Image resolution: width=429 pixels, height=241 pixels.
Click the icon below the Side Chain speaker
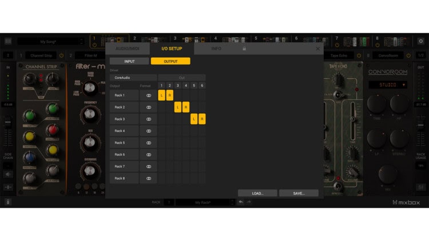[8, 187]
